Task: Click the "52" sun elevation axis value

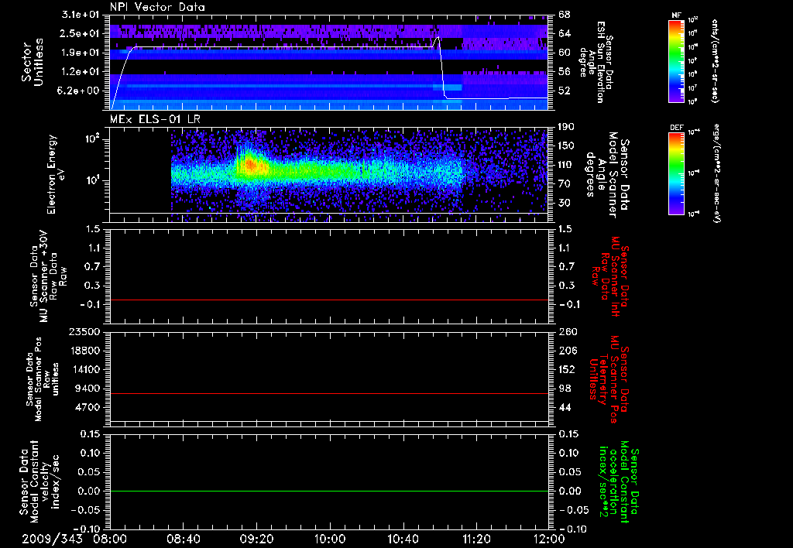Action: 565,91
